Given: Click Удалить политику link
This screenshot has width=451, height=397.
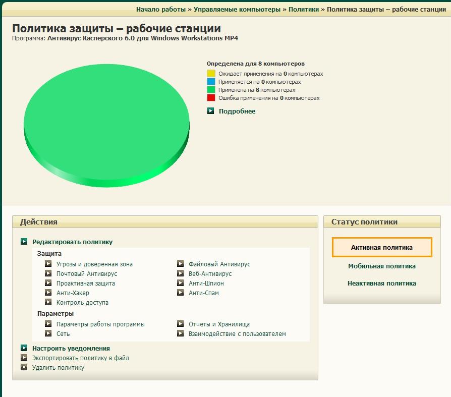Looking at the screenshot, I should point(58,367).
